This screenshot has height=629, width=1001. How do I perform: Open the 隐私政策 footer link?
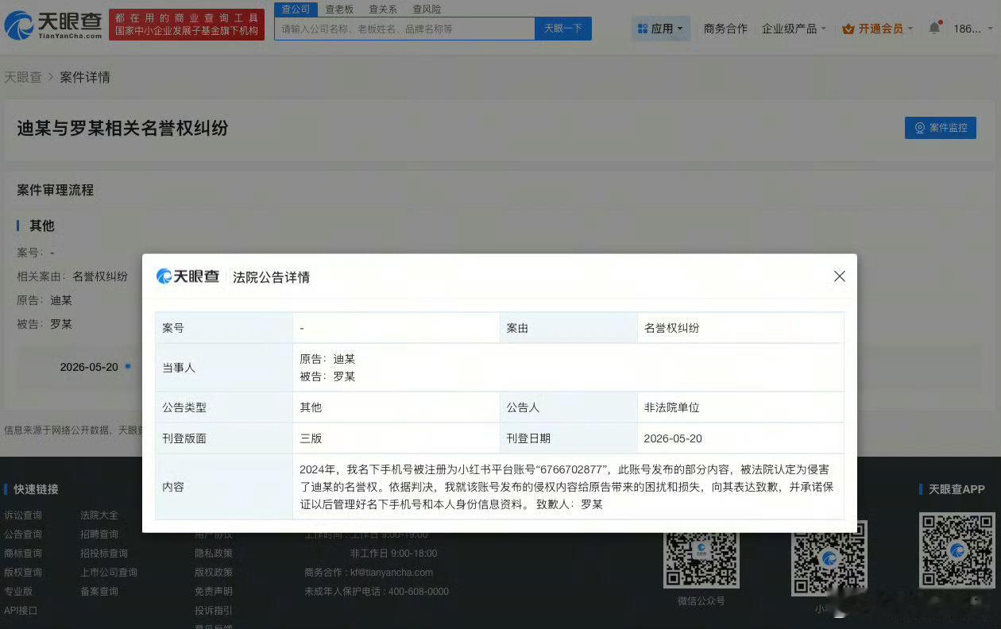[x=214, y=554]
